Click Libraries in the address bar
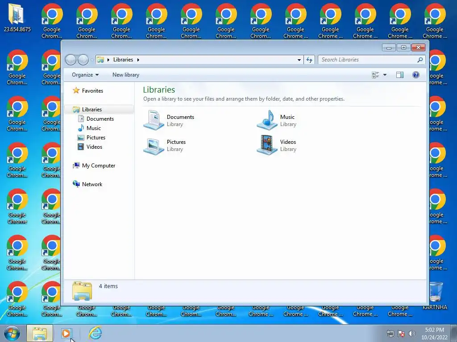 (123, 60)
